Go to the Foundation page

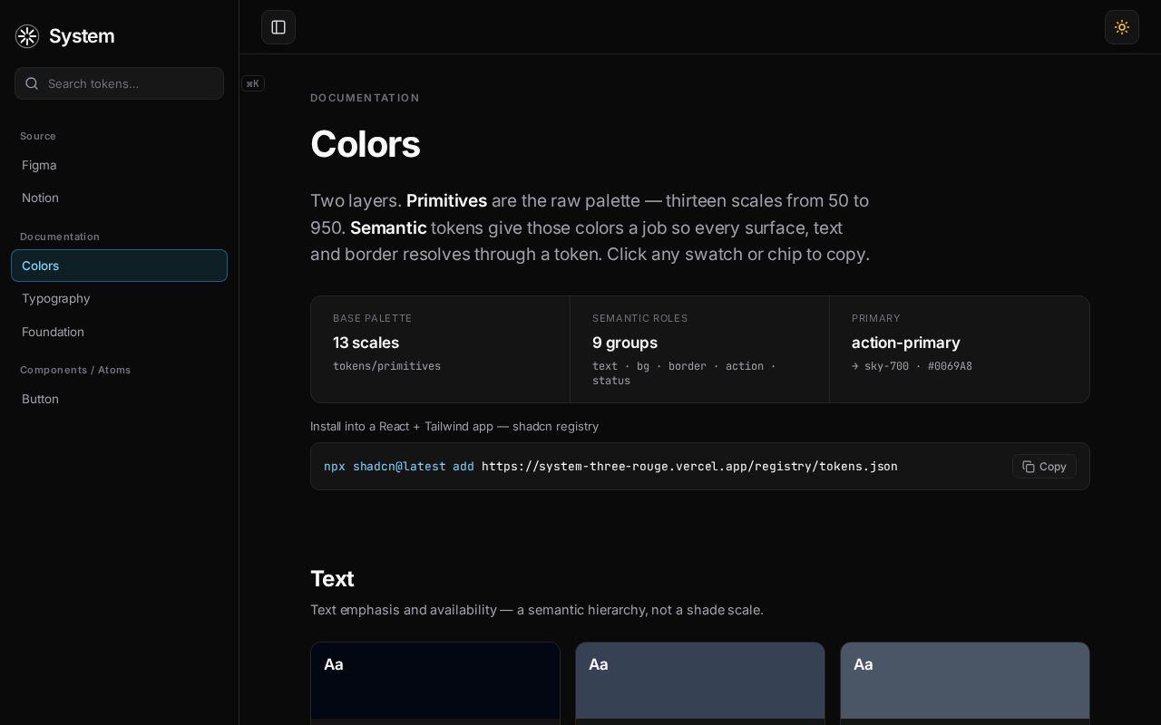119,332
